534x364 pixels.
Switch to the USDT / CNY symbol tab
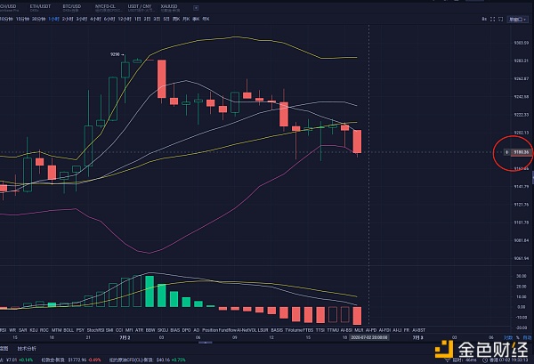(140, 6)
